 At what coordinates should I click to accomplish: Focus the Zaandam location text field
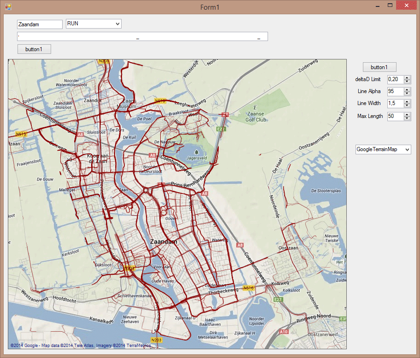(x=39, y=24)
